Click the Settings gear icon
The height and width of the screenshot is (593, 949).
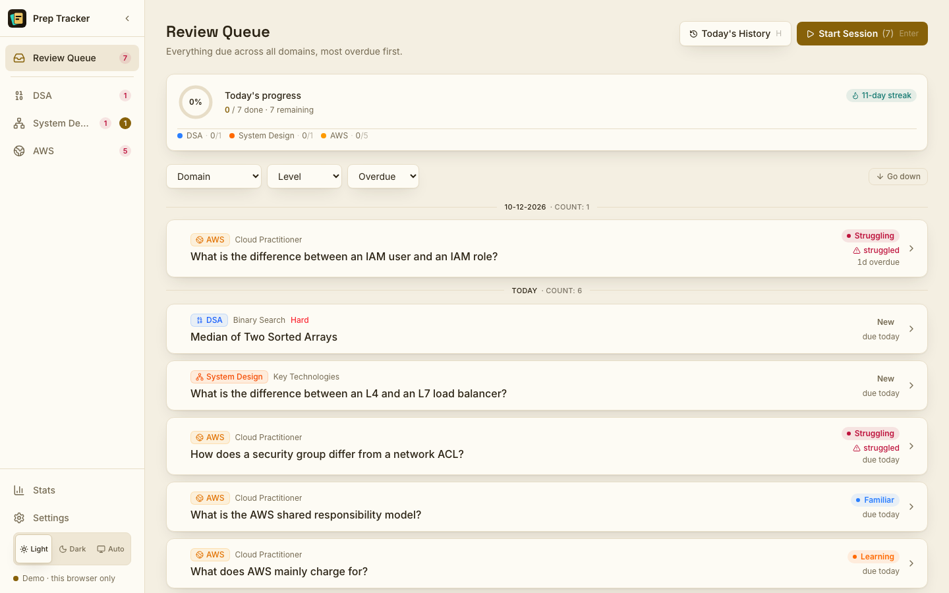click(x=19, y=518)
